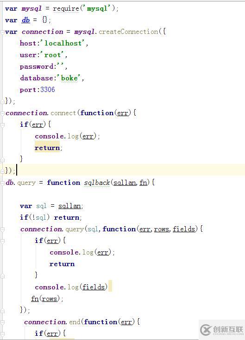Viewport: 245px width, 340px height.
Task: Click the 'root' user string
Action: tap(52, 55)
